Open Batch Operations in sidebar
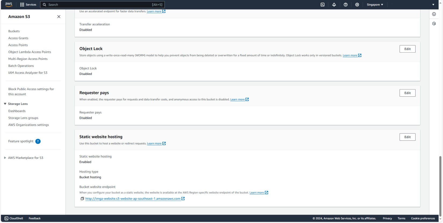 [x=21, y=66]
